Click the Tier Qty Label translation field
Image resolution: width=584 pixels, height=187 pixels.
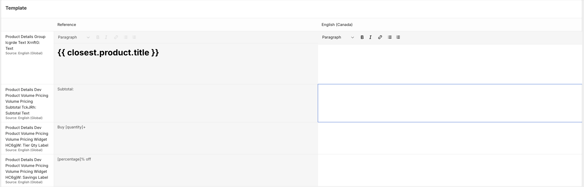tap(450, 138)
